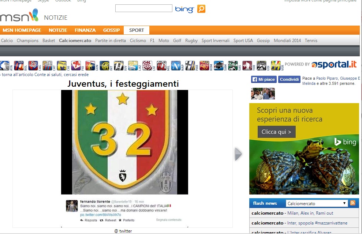Image resolution: width=362 pixels, height=234 pixels.
Task: Open the Sampdoria (SAM) team badge
Action: (x=219, y=66)
